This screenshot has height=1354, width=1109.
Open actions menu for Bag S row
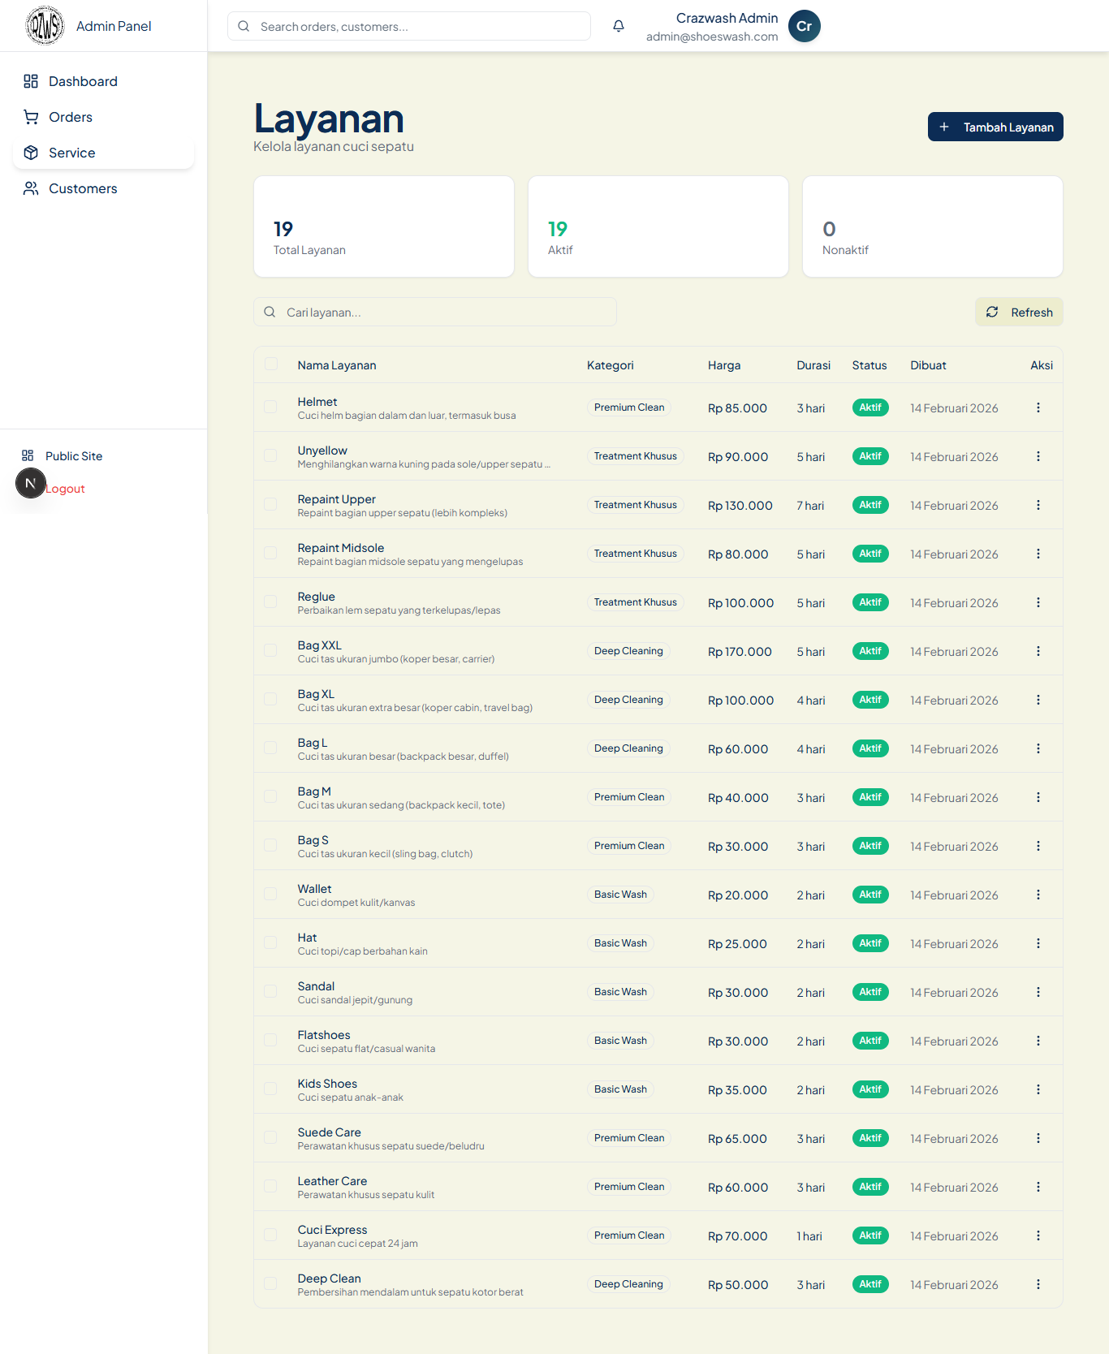point(1038,846)
